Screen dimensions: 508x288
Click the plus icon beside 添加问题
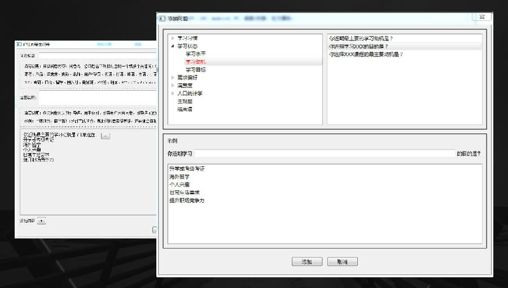(41, 221)
